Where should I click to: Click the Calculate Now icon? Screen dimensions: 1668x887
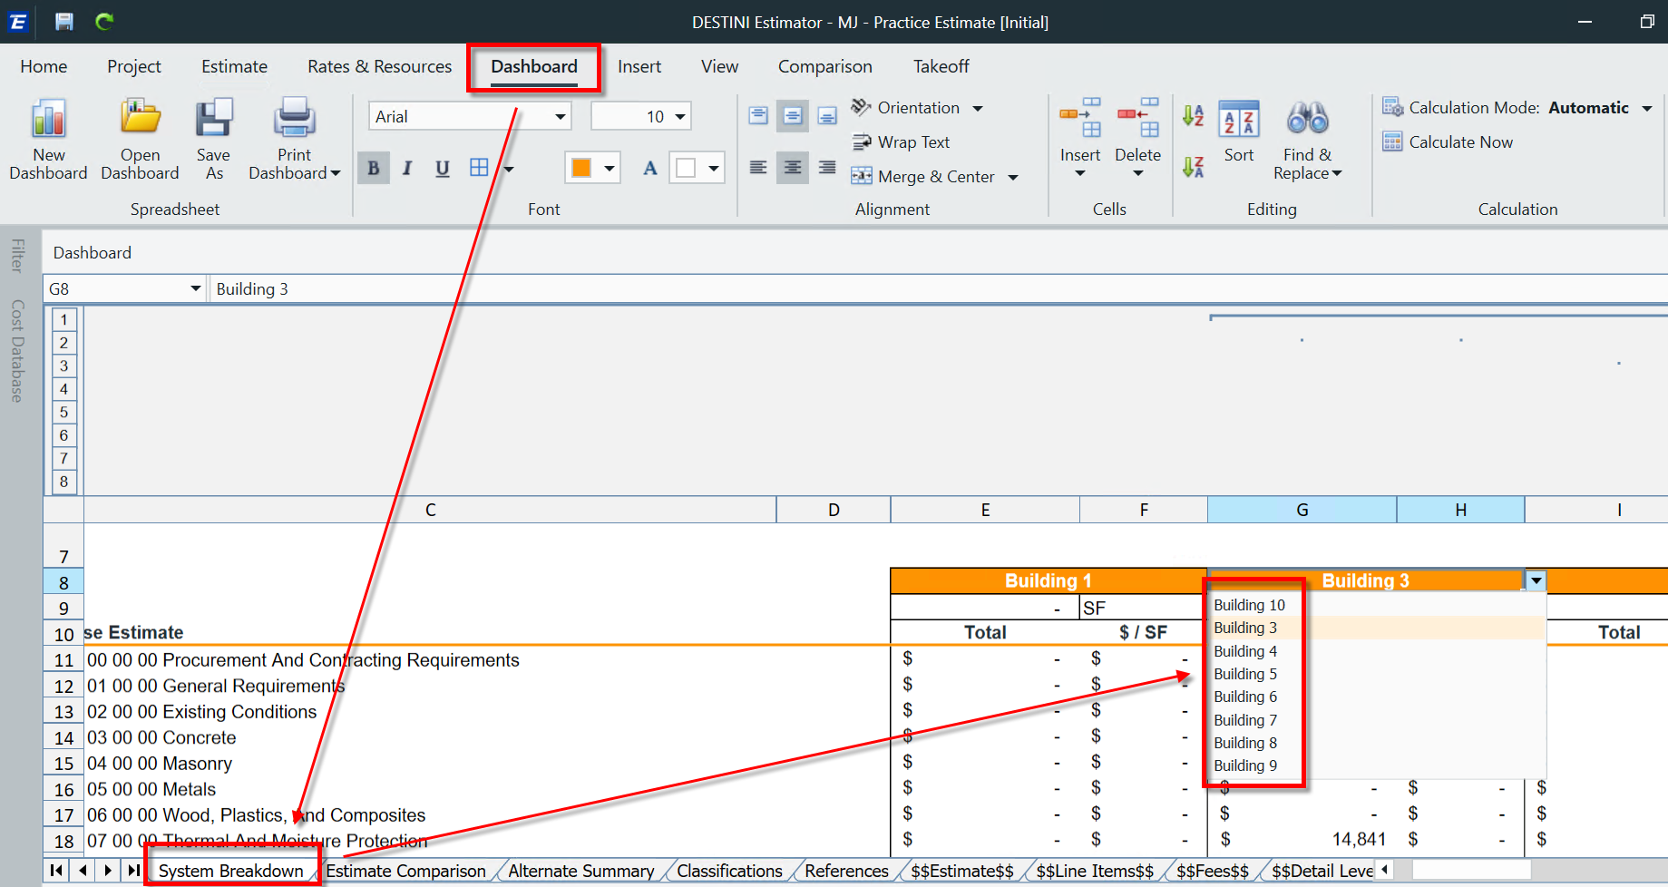click(1394, 141)
